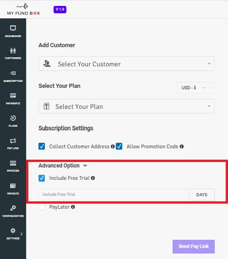Screen dimensions: 228x259
Task: Uncheck Allow Promotion Code checkbox
Action: pyautogui.click(x=119, y=146)
